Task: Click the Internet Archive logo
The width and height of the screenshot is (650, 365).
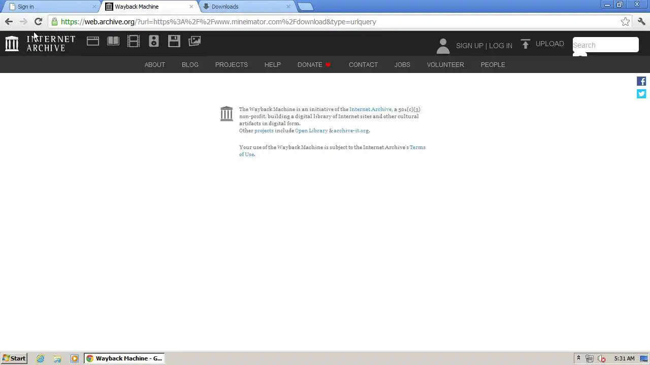Action: [40, 44]
